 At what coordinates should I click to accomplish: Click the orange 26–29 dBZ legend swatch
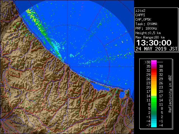(154, 79)
